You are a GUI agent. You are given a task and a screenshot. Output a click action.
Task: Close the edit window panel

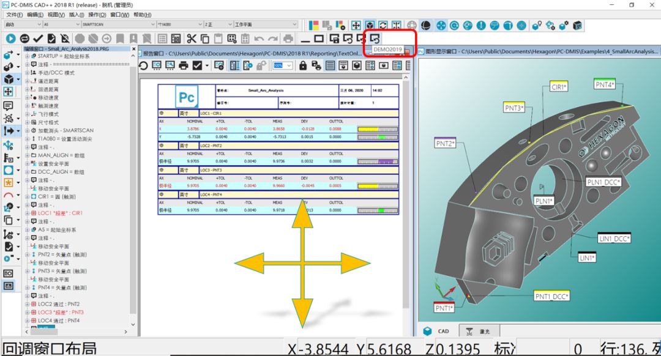133,49
